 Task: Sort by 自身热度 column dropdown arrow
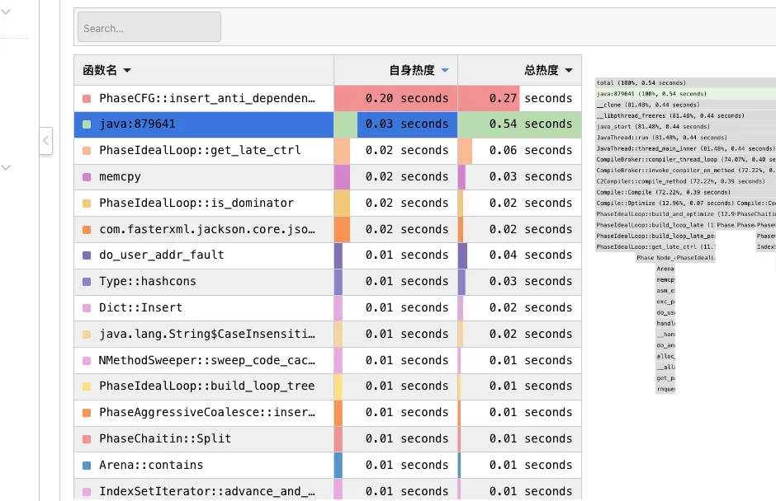(445, 70)
